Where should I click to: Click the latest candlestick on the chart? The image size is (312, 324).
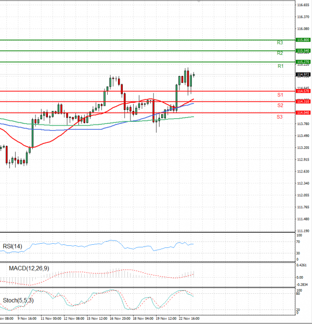[193, 75]
